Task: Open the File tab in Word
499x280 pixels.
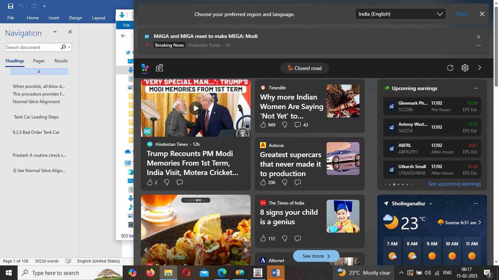Action: [11, 17]
